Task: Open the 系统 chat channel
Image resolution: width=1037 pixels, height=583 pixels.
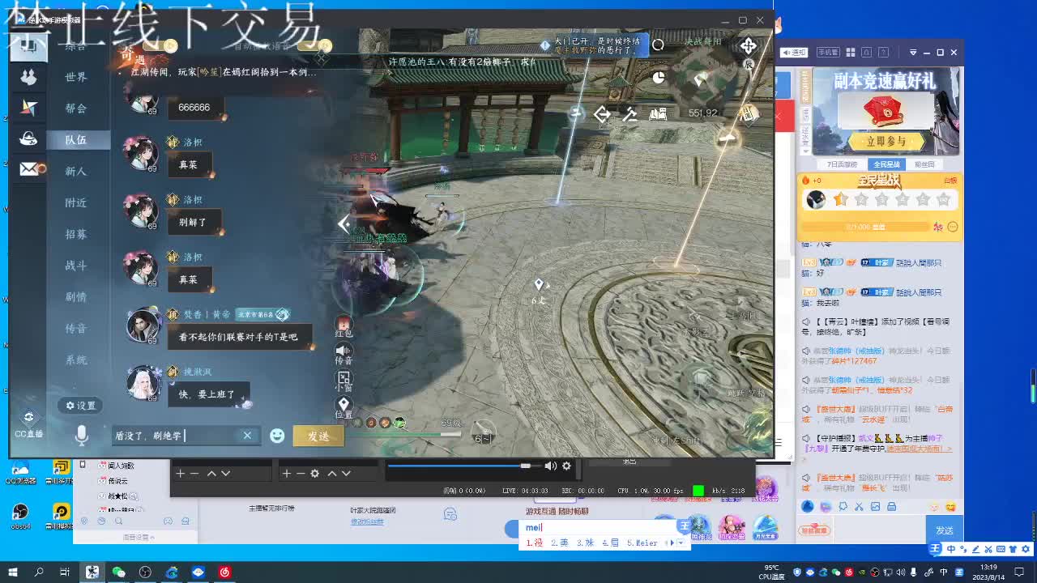Action: tap(76, 360)
